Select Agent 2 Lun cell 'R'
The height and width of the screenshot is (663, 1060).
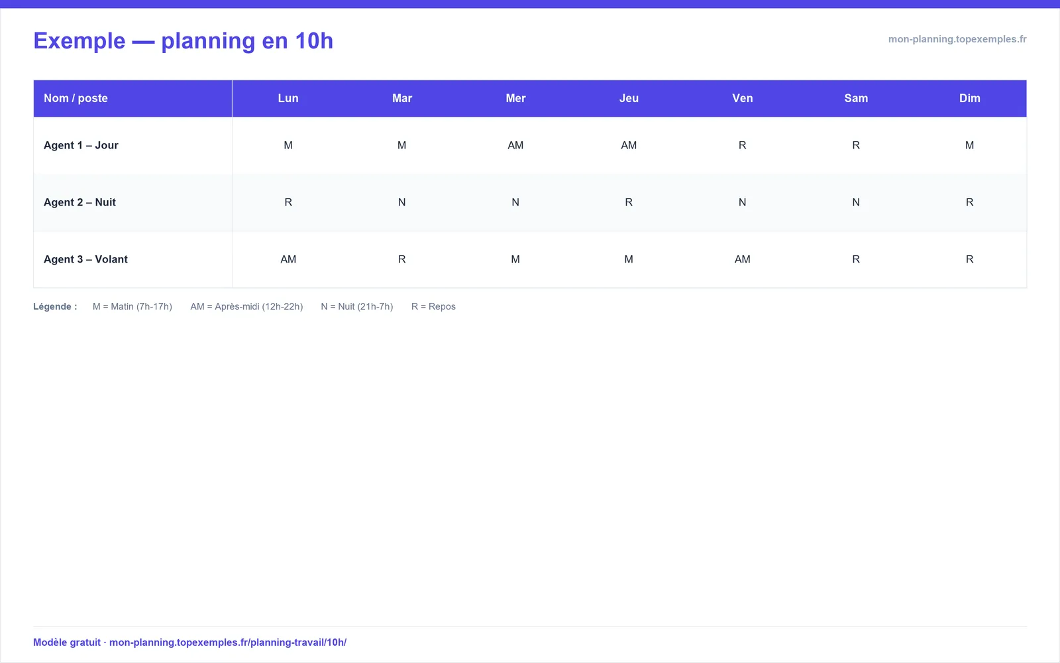288,202
